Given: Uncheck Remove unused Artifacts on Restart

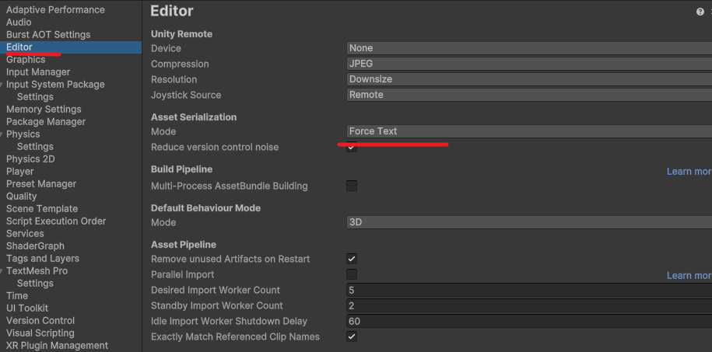Looking at the screenshot, I should pyautogui.click(x=352, y=259).
